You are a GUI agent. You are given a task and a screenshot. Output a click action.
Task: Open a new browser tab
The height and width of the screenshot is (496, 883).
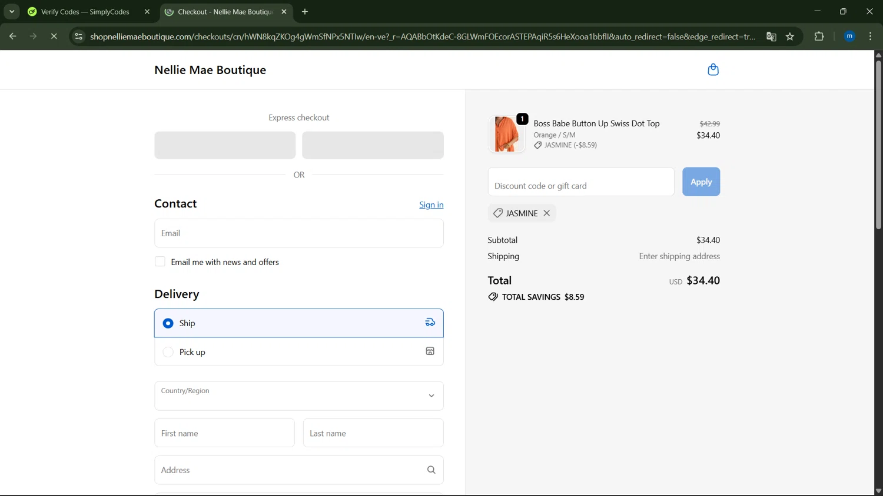(x=305, y=12)
